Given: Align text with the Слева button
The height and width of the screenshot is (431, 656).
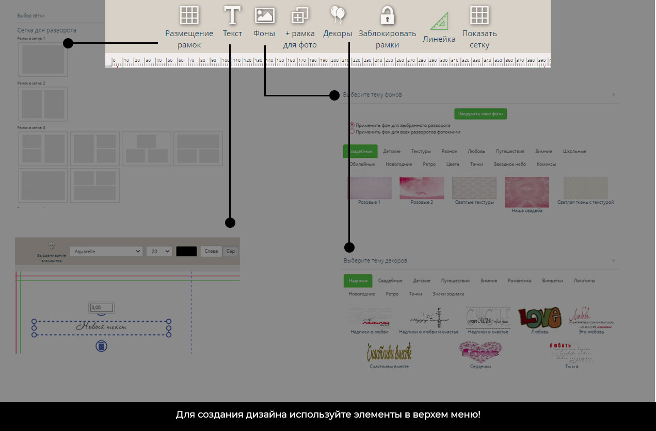Looking at the screenshot, I should [x=211, y=251].
